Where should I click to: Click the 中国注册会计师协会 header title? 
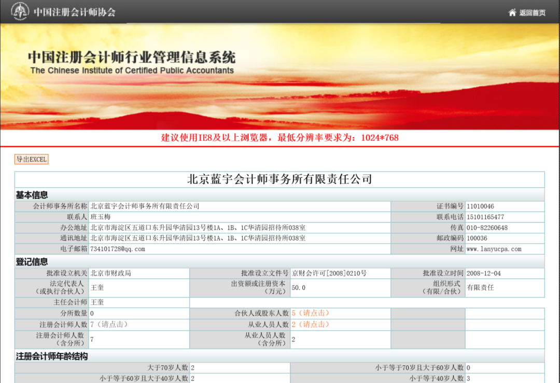[x=75, y=12]
